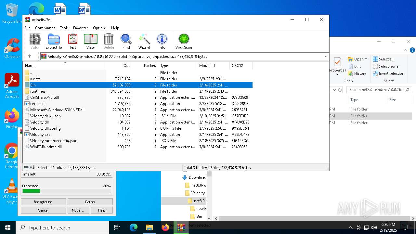Select Velocity.dll.config file

tap(138, 128)
